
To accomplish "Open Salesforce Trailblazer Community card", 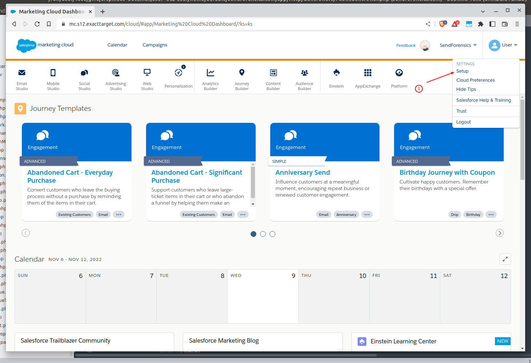I will click(x=94, y=342).
